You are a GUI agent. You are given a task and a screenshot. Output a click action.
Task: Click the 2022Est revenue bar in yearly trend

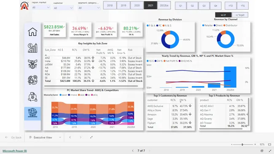point(230,77)
